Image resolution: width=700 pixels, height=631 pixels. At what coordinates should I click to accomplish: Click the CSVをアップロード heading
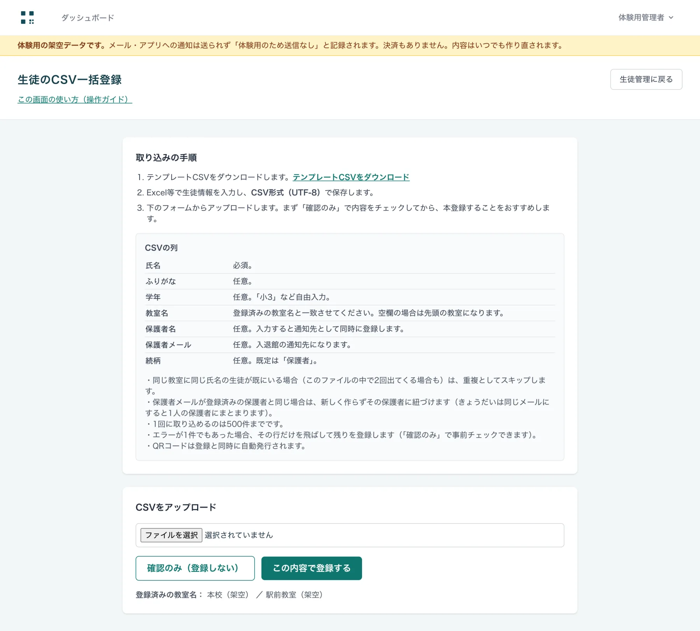(176, 507)
